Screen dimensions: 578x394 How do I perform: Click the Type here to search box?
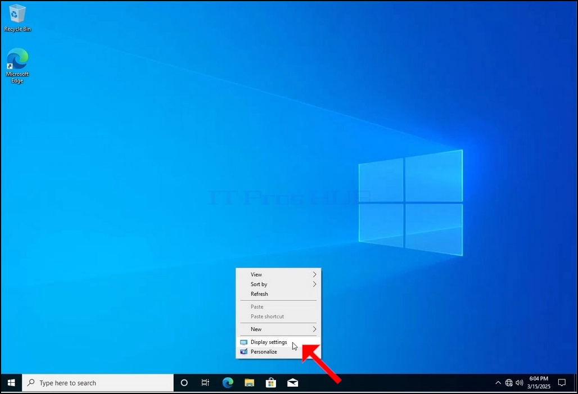pyautogui.click(x=98, y=383)
